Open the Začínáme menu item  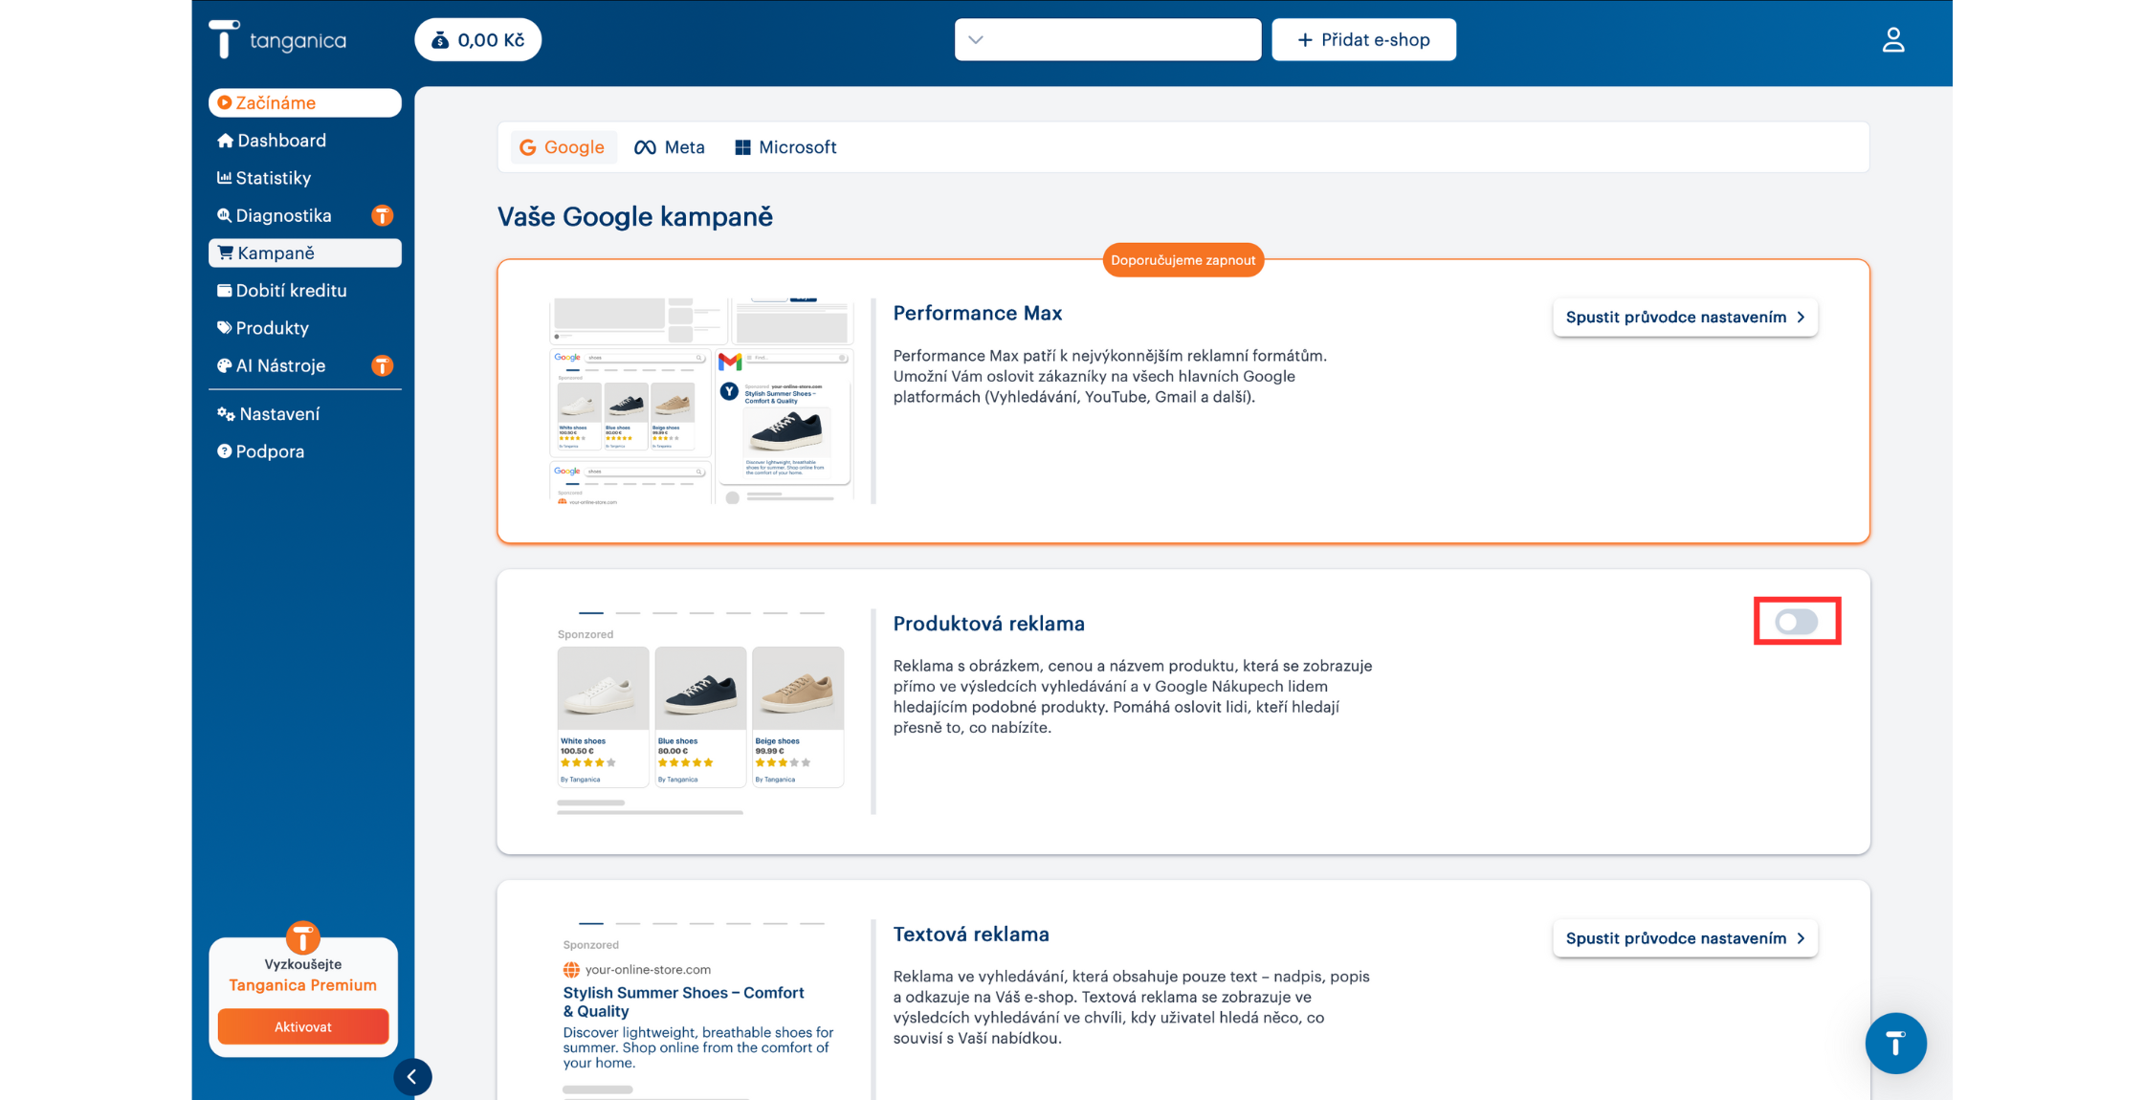(x=304, y=102)
